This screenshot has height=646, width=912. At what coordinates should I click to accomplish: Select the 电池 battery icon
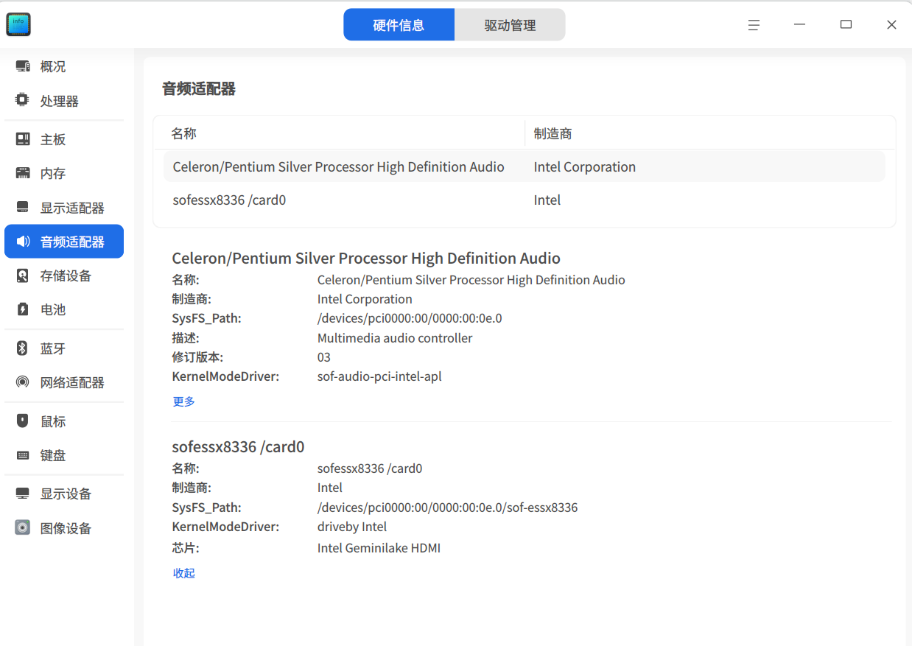click(23, 309)
